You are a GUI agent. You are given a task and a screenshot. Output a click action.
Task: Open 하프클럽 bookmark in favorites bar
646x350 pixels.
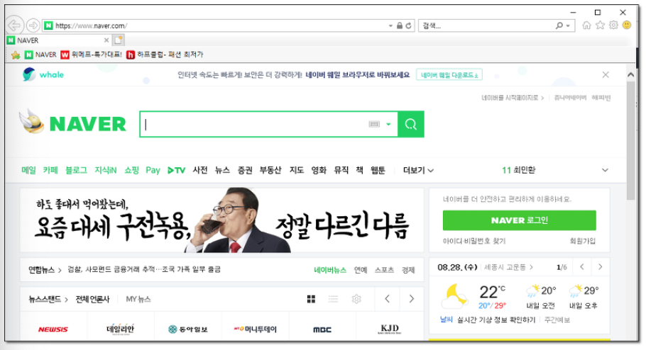165,55
